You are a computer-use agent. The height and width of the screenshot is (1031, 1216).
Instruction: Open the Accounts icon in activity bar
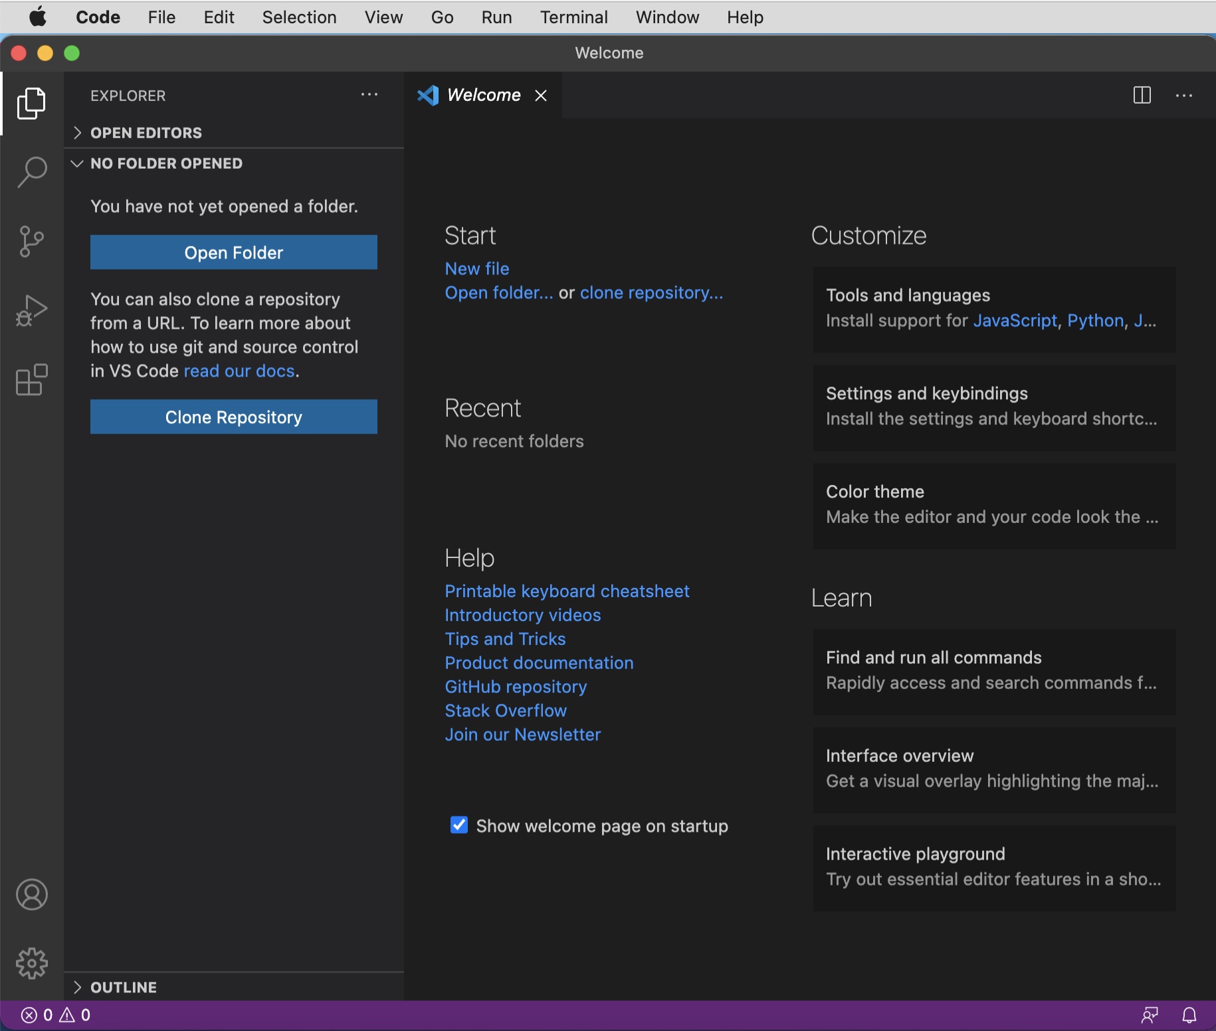[31, 895]
